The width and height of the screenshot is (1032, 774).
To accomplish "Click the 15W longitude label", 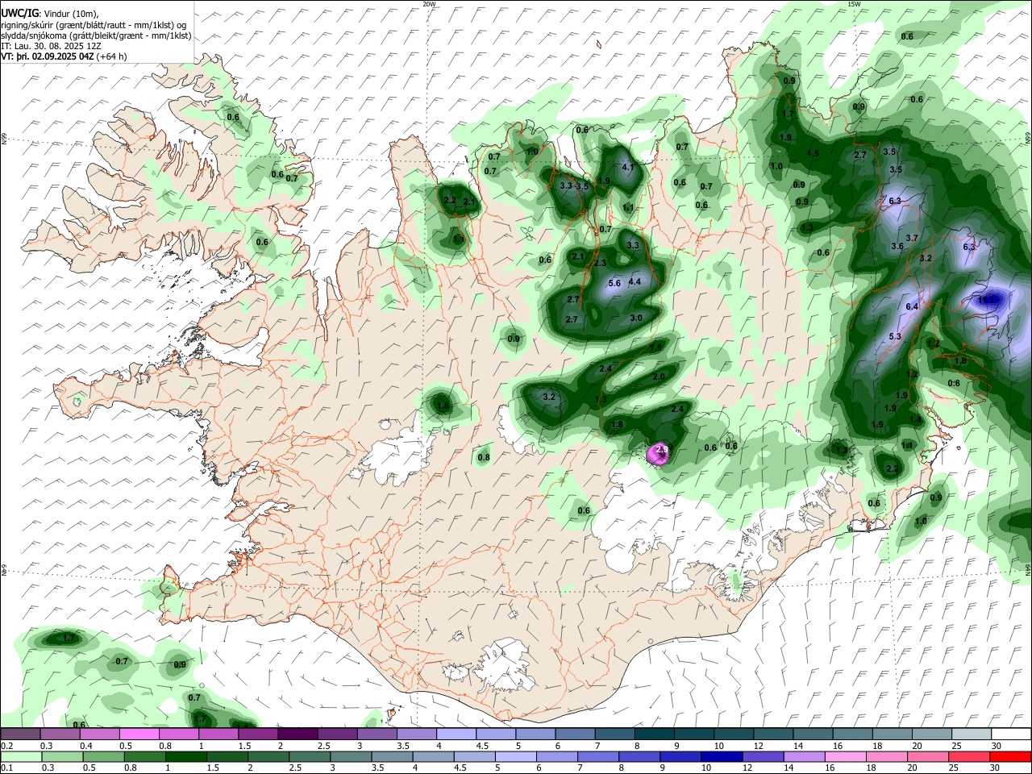I will pyautogui.click(x=853, y=4).
